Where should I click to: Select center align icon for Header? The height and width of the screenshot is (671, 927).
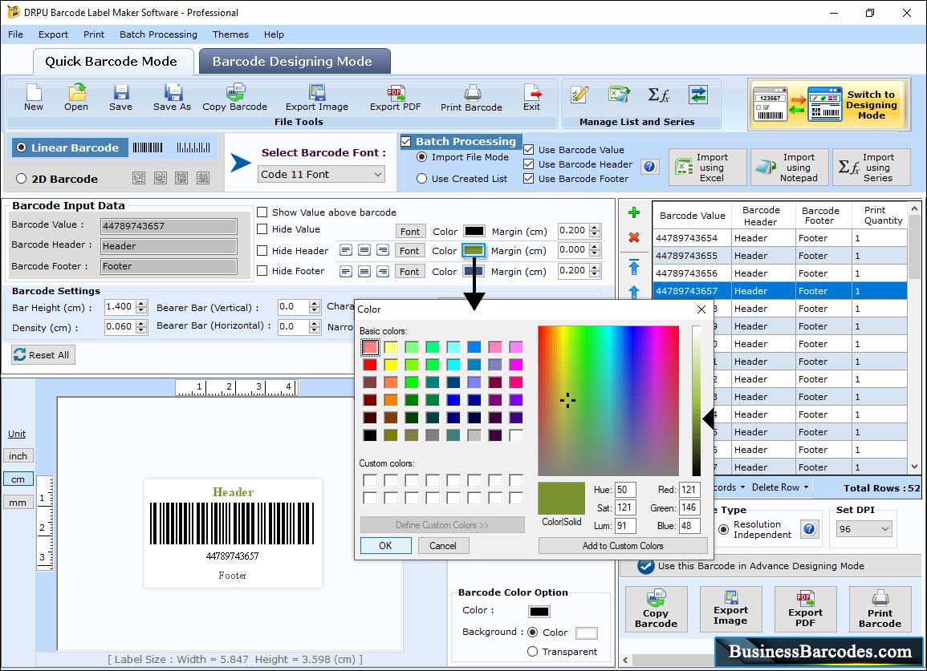(364, 250)
